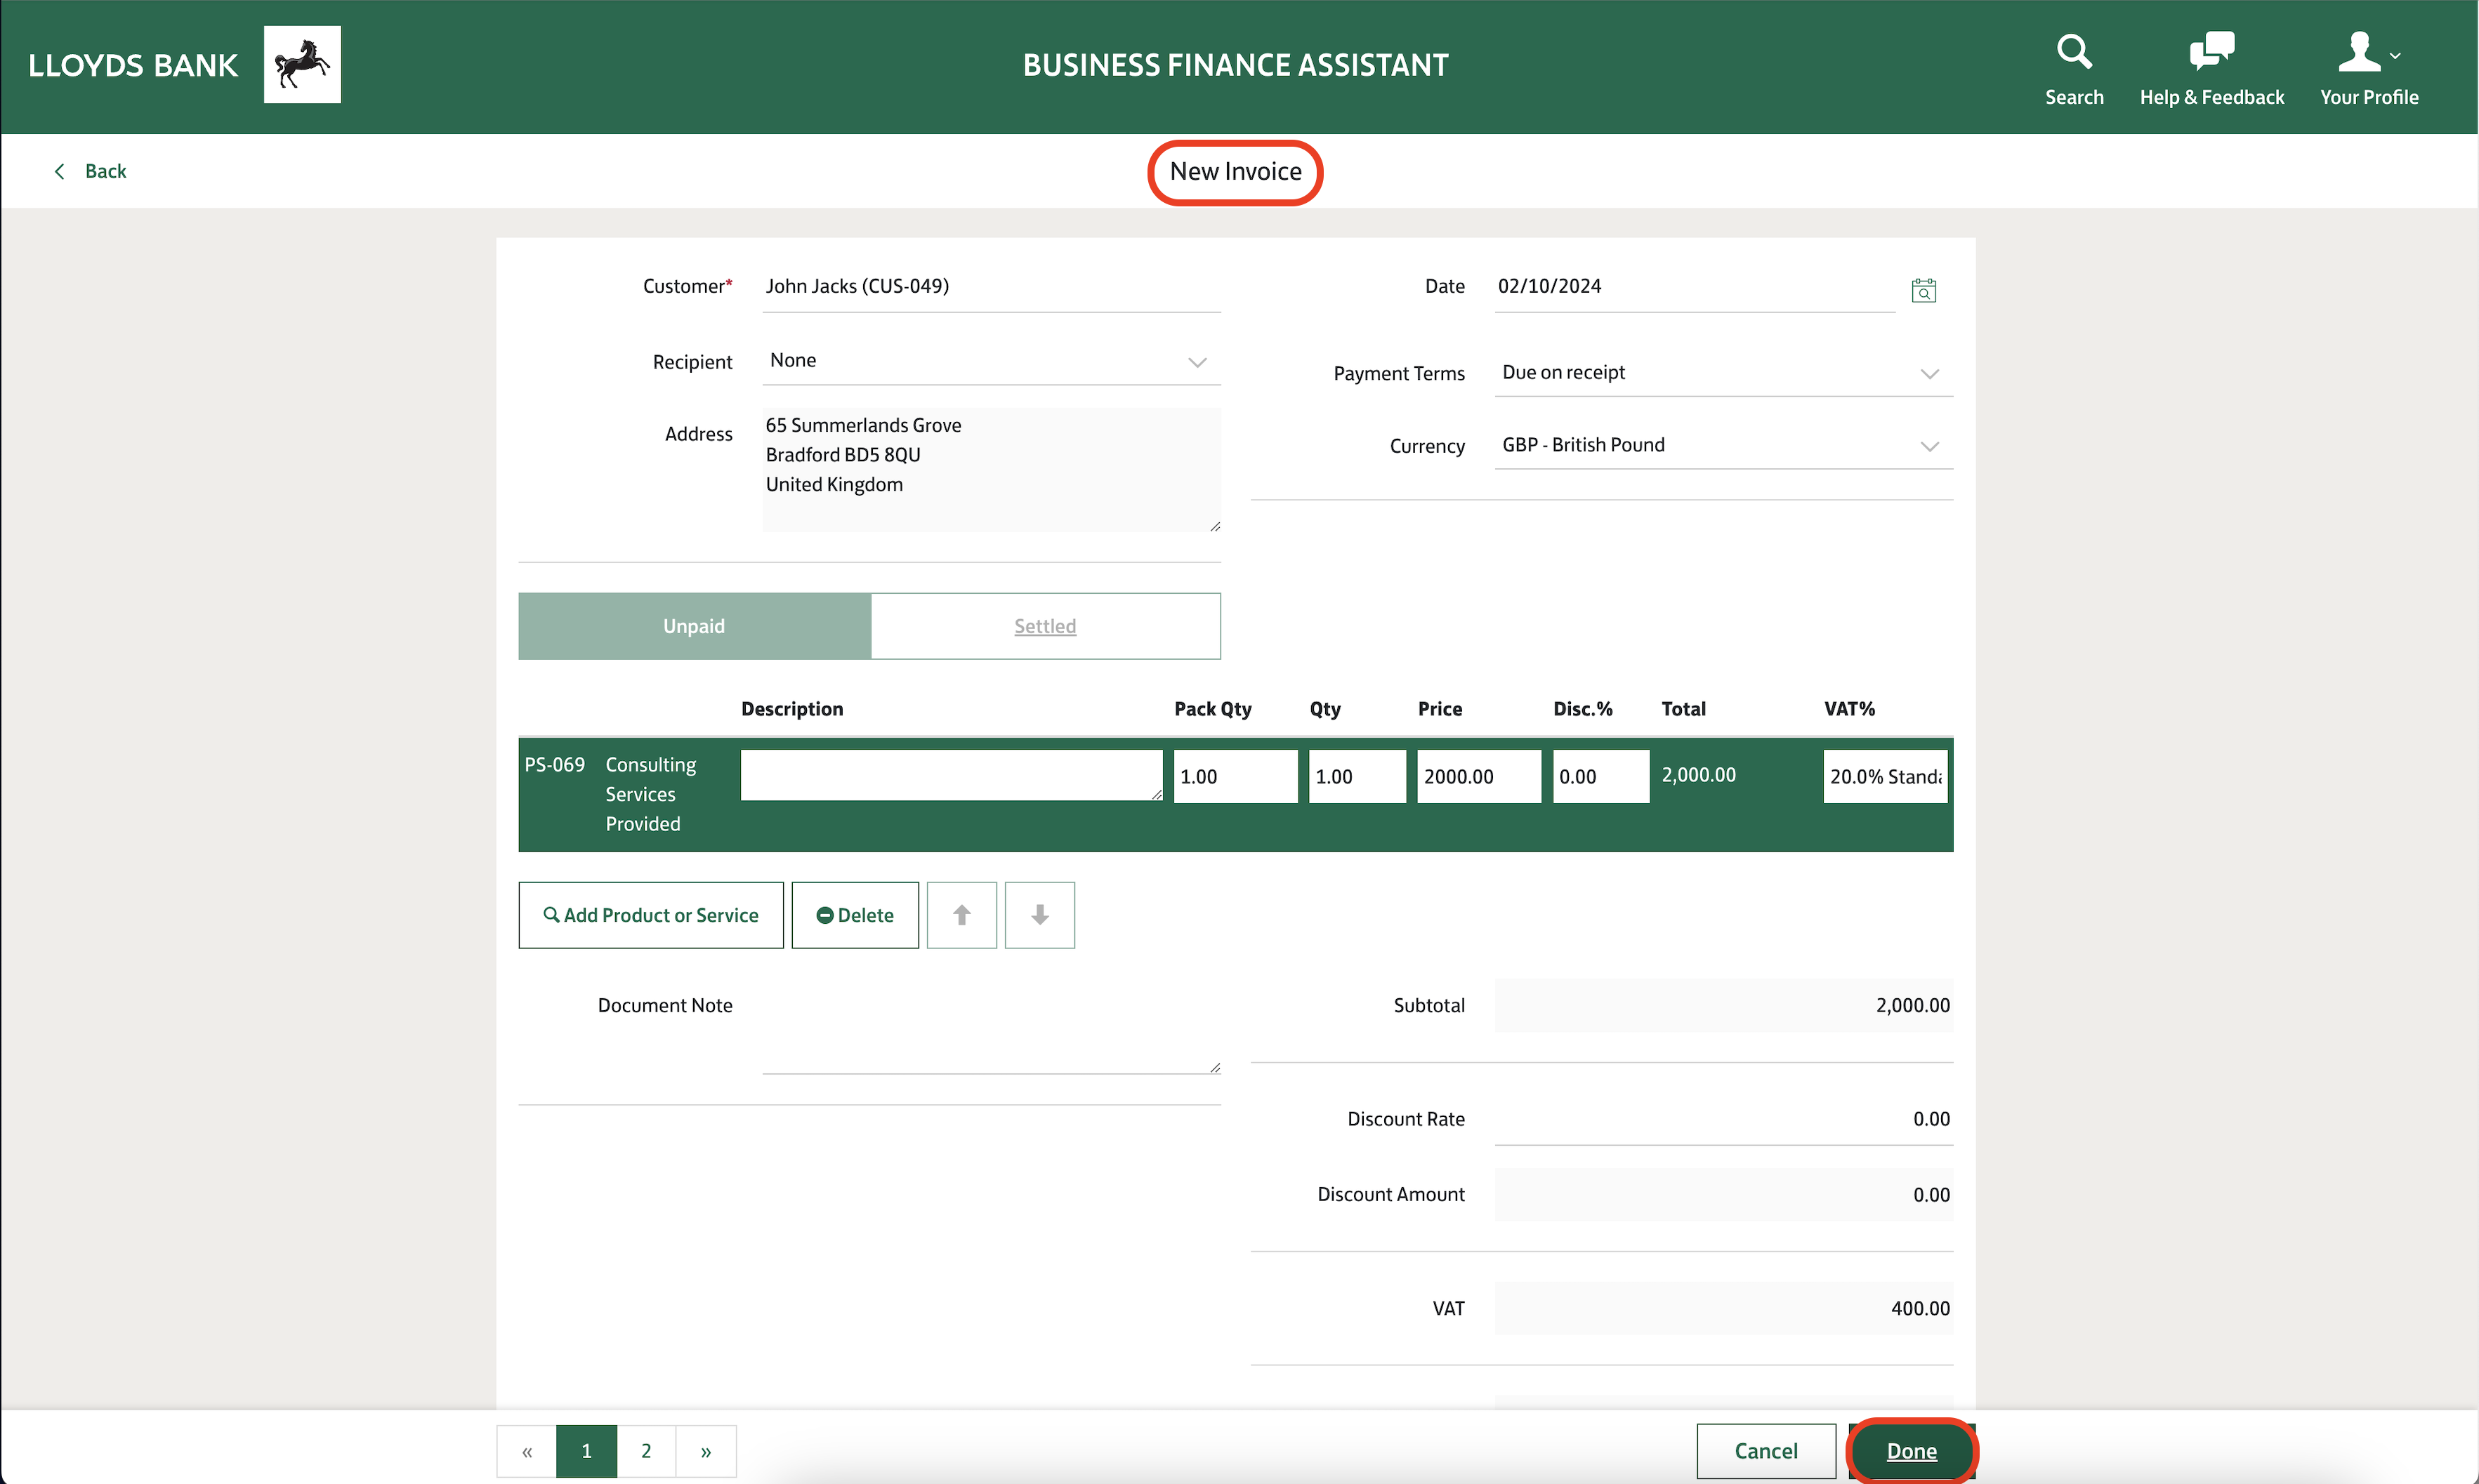Switch invoice status to Settled
This screenshot has height=1484, width=2479.
1044,626
